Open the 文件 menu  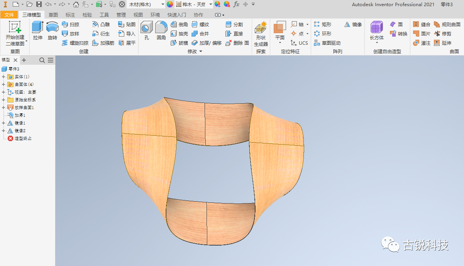coord(9,15)
